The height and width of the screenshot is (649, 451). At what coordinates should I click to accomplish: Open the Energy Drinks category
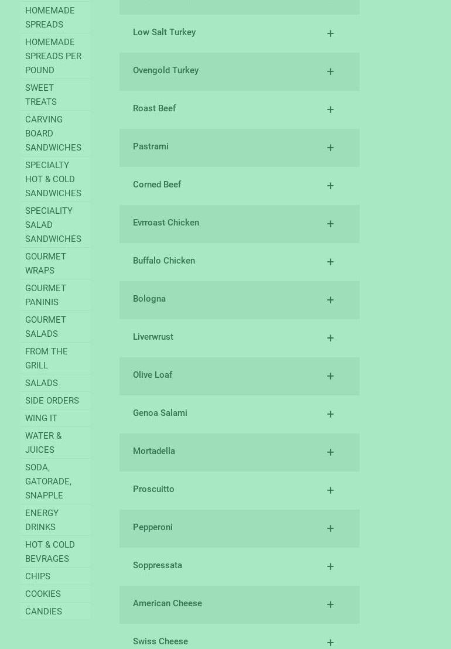tap(42, 520)
